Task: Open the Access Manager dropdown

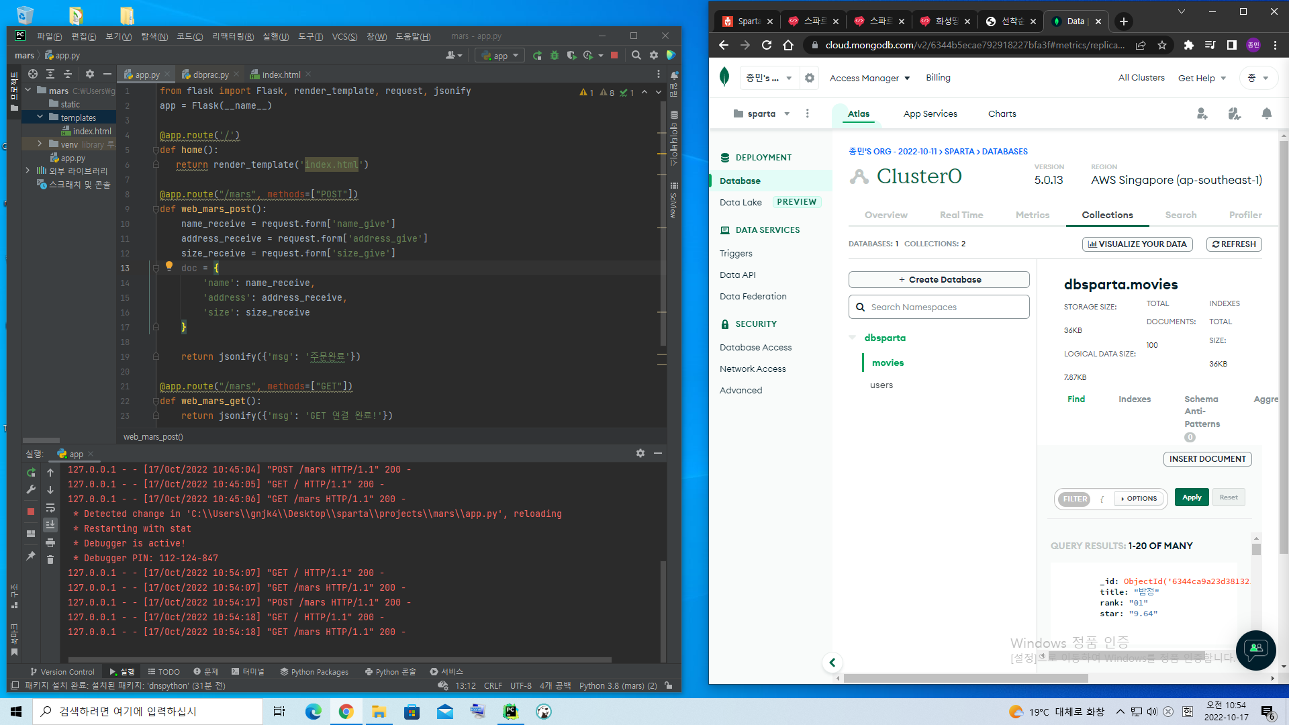Action: [869, 79]
